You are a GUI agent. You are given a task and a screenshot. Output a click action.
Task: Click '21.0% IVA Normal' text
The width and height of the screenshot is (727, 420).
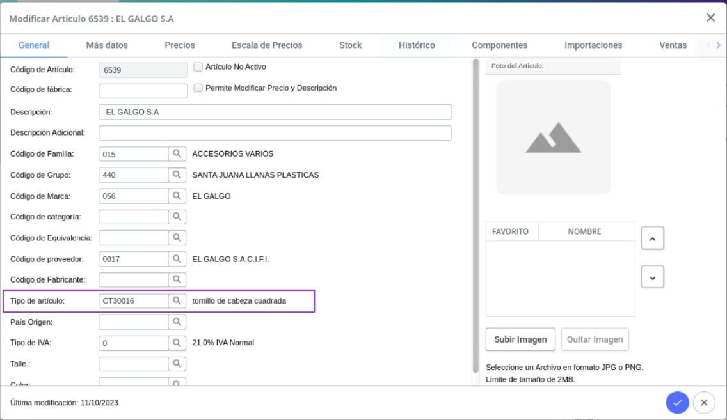coord(223,343)
